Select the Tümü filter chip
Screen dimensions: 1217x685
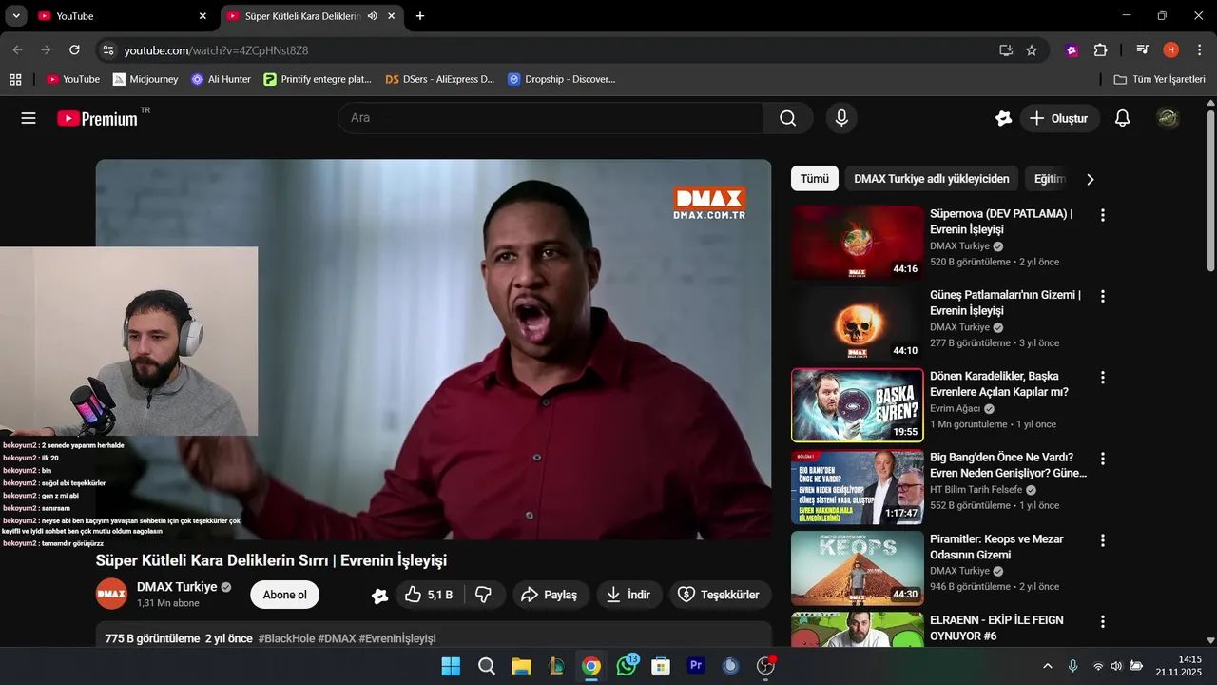[815, 179]
